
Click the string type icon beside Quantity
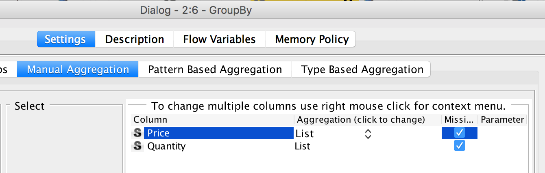click(138, 146)
